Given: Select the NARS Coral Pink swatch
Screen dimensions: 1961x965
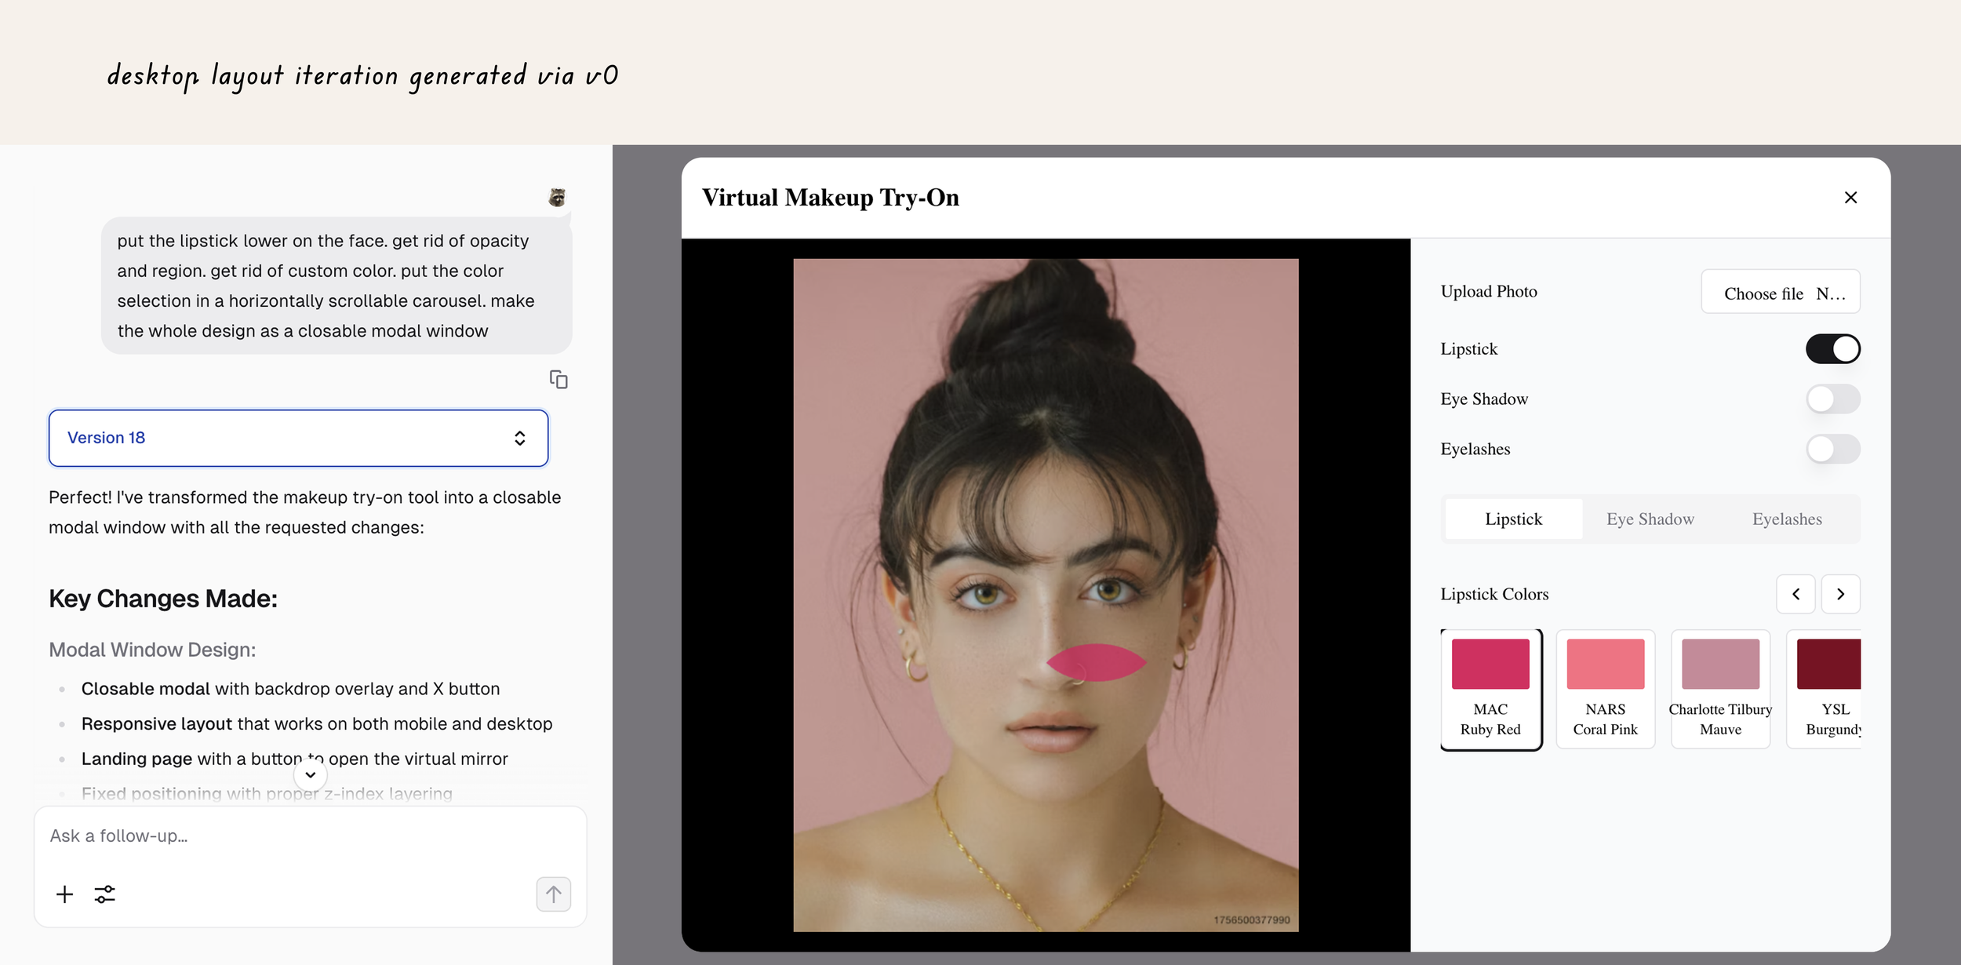Looking at the screenshot, I should 1605,689.
